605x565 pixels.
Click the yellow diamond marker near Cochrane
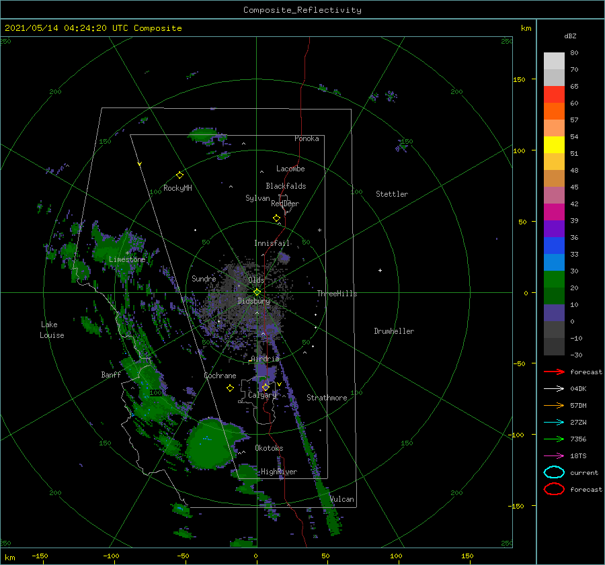tap(230, 388)
